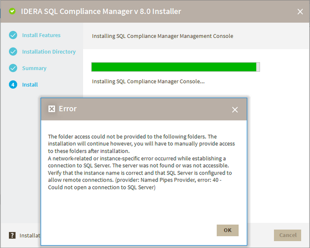Close the Error dialog

click(235, 110)
